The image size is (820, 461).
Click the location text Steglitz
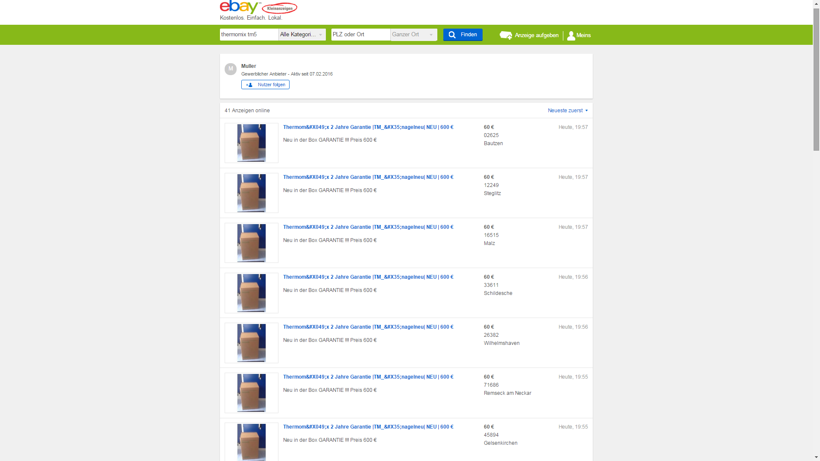(492, 193)
